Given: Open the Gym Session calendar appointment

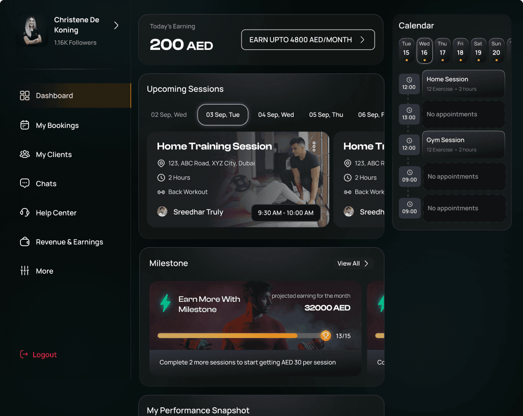Looking at the screenshot, I should point(463,144).
